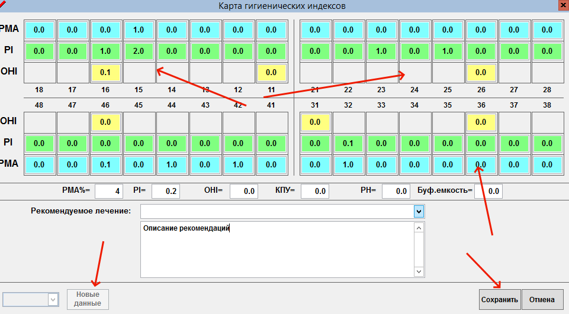
Task: Focus the OHI= summary field
Action: coord(243,191)
